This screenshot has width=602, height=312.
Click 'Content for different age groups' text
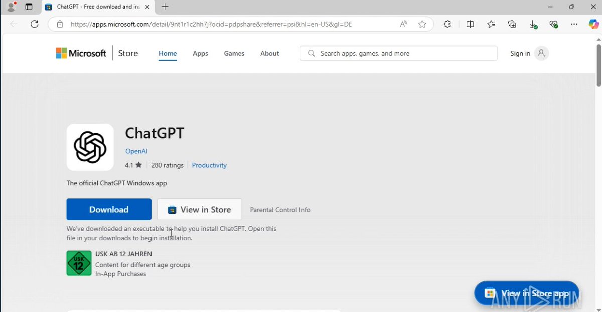[142, 265]
